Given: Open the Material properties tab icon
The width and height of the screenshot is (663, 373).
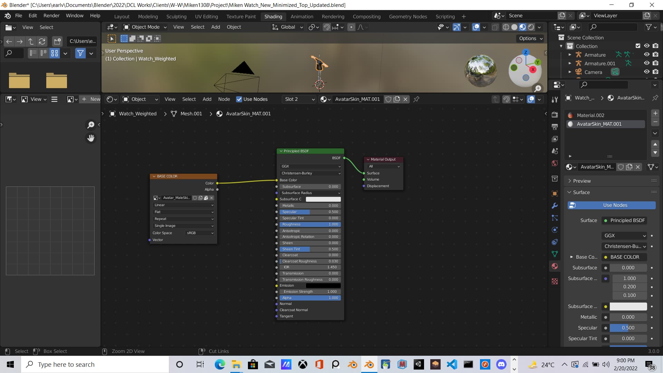Looking at the screenshot, I should pyautogui.click(x=555, y=266).
